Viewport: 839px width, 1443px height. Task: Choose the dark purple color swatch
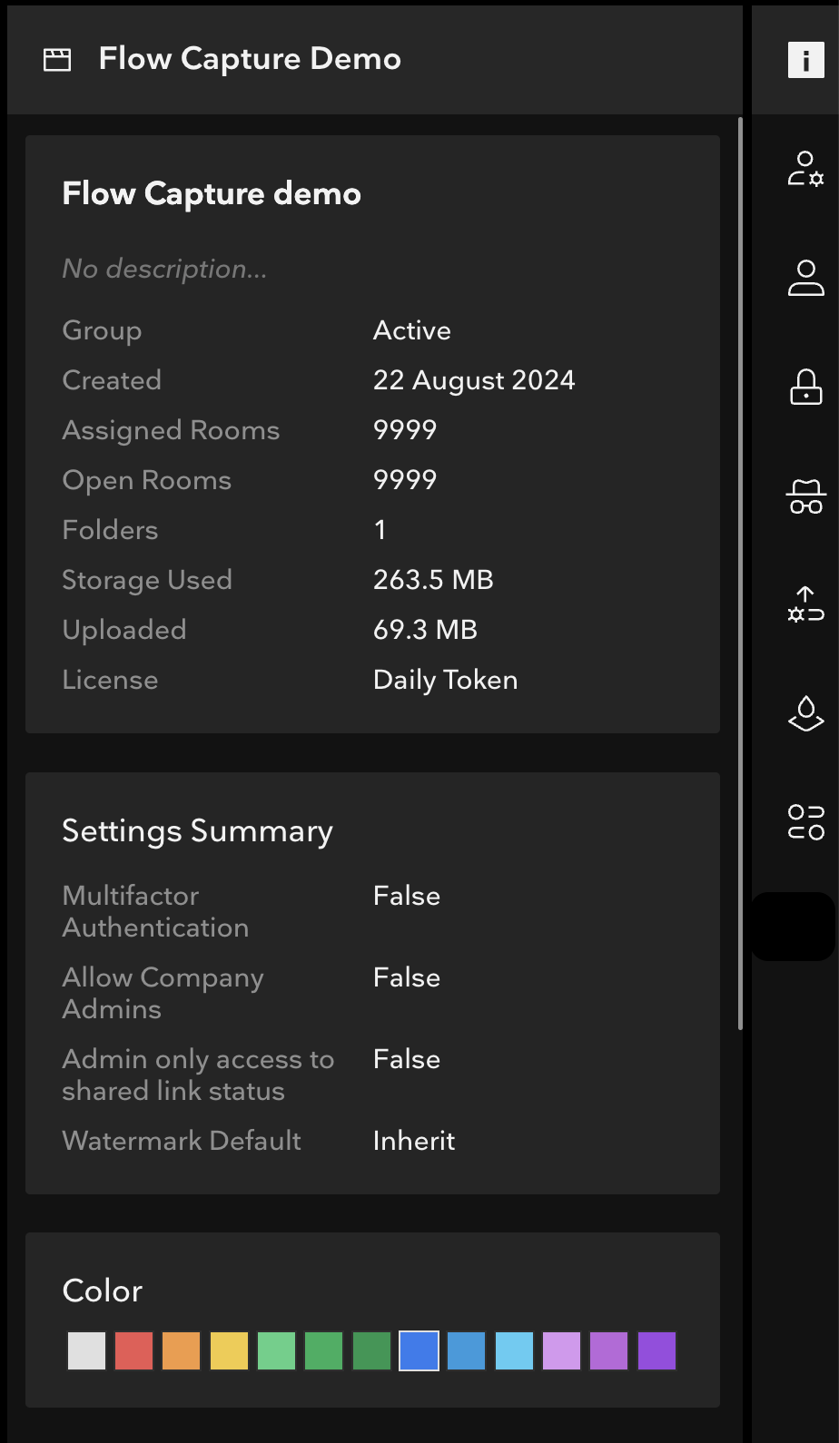[656, 1350]
